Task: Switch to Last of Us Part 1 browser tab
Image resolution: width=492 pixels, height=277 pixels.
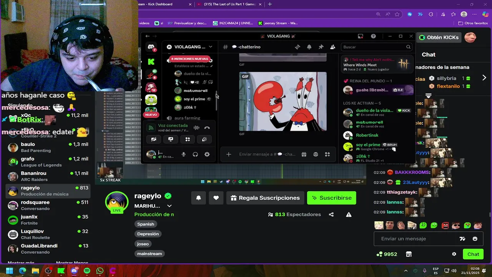Action: pyautogui.click(x=229, y=4)
